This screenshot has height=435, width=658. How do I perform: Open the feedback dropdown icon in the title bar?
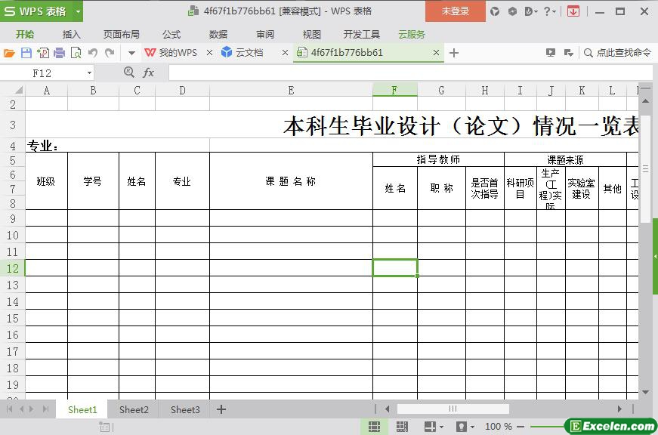click(531, 12)
